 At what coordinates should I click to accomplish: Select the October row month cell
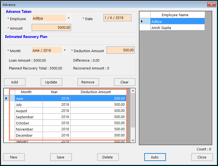tap(29, 123)
